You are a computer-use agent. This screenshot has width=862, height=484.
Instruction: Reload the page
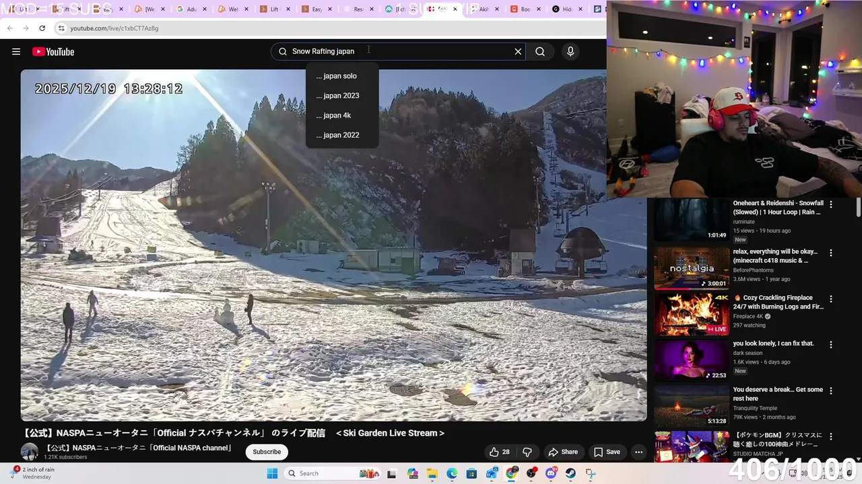42,28
